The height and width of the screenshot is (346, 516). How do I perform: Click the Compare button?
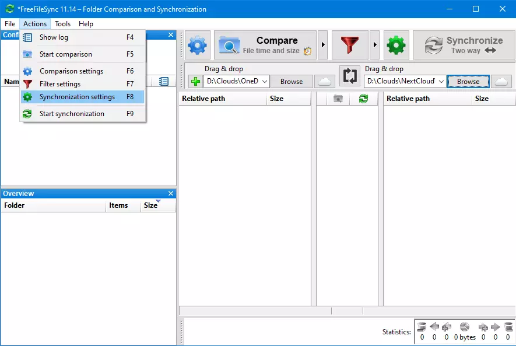pyautogui.click(x=265, y=45)
